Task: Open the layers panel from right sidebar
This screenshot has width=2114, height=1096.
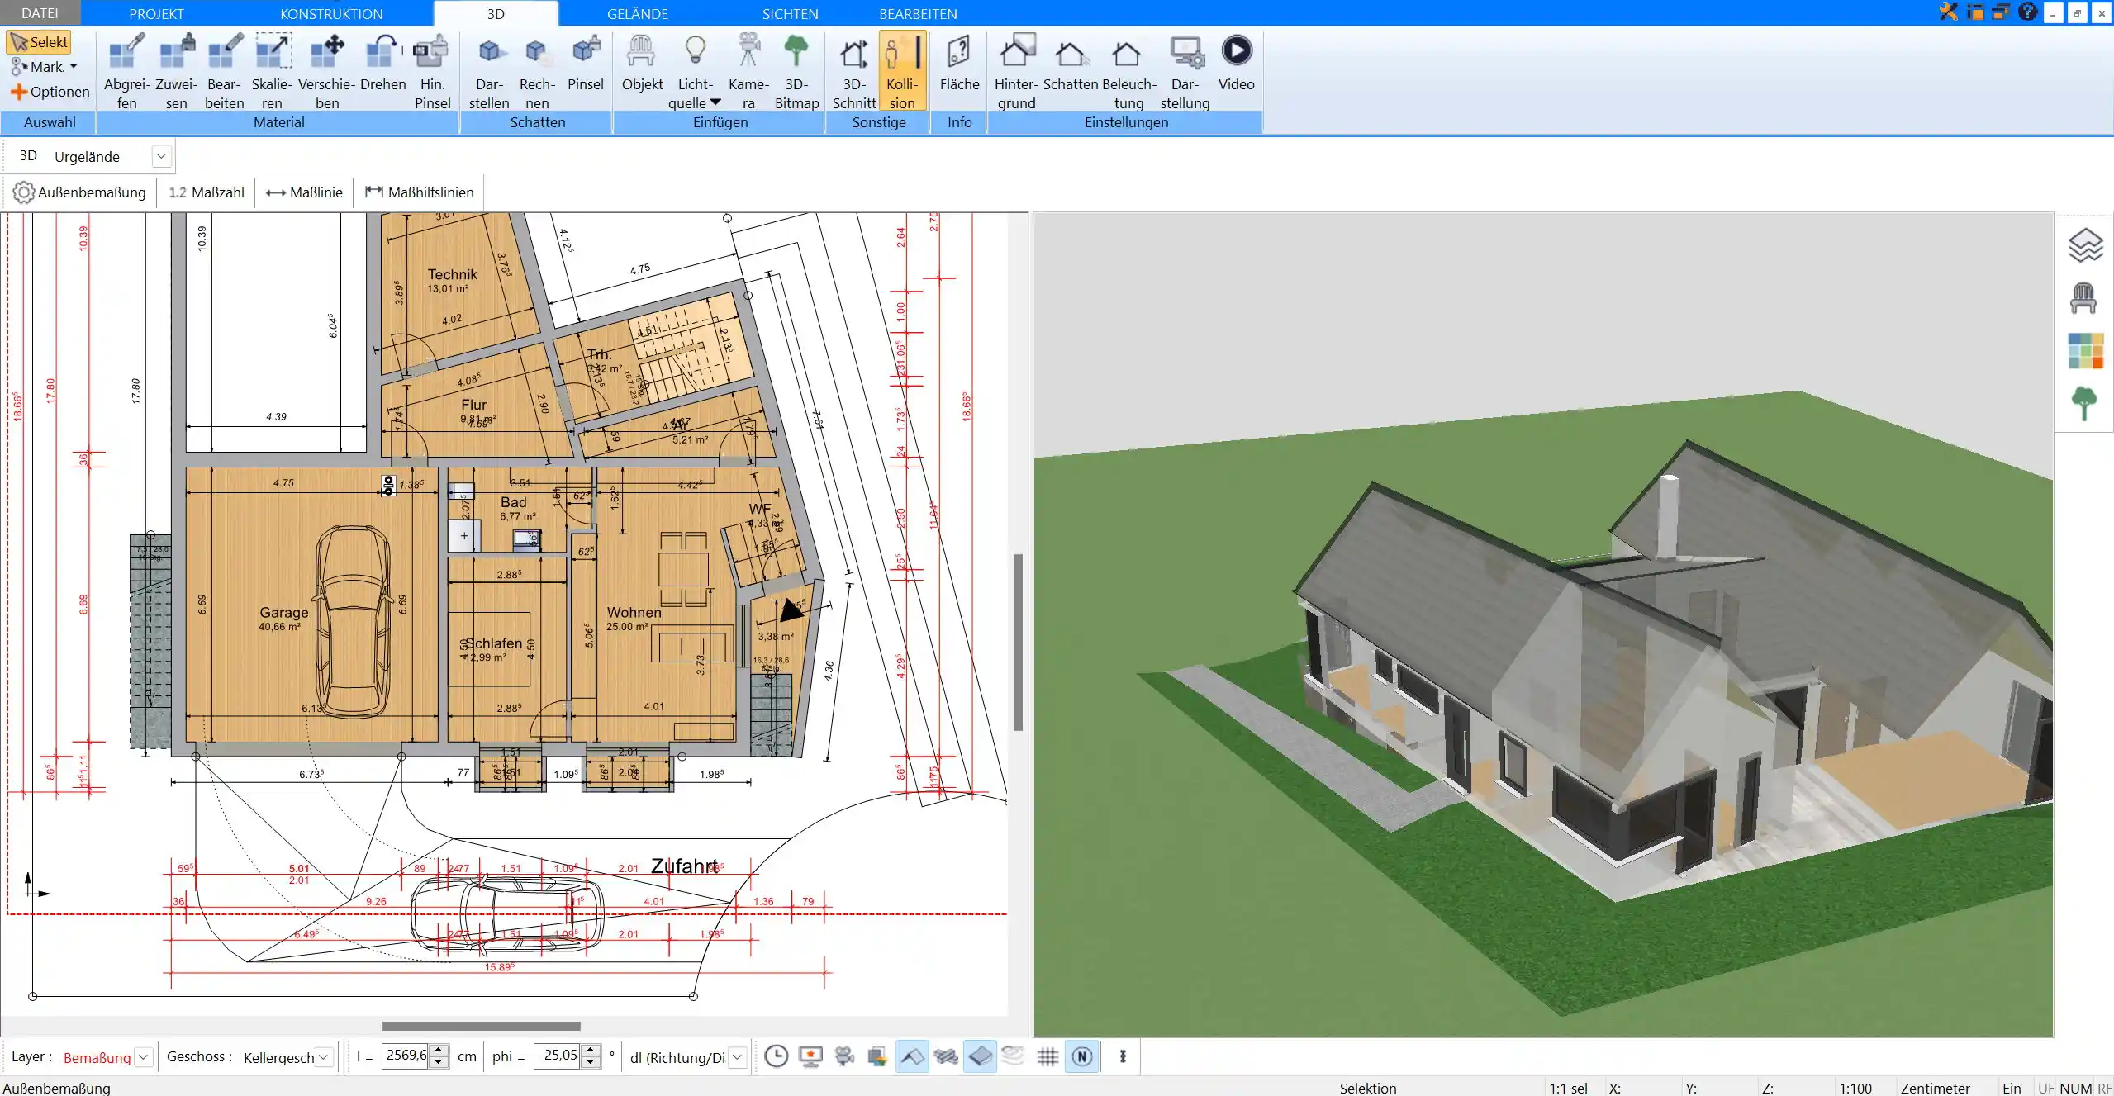Action: (2085, 245)
